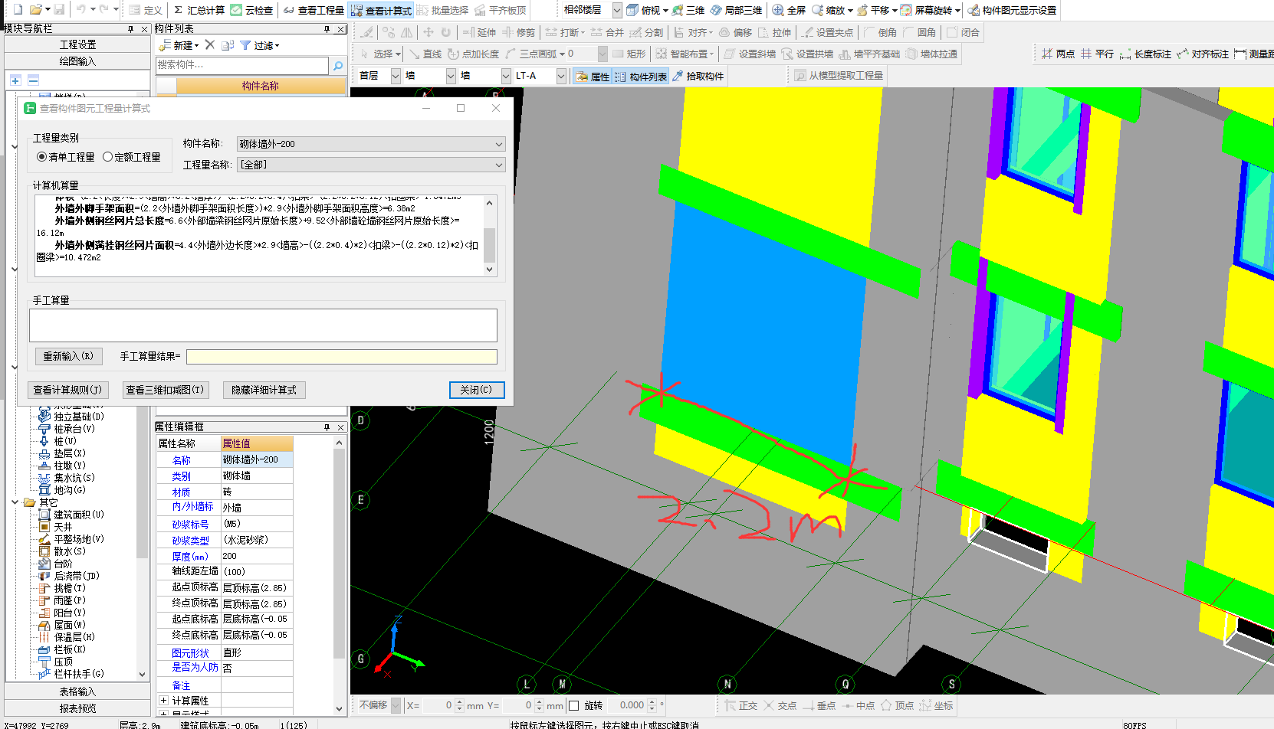Open the 绘图输入 navigation tab
The width and height of the screenshot is (1274, 729).
pos(77,61)
